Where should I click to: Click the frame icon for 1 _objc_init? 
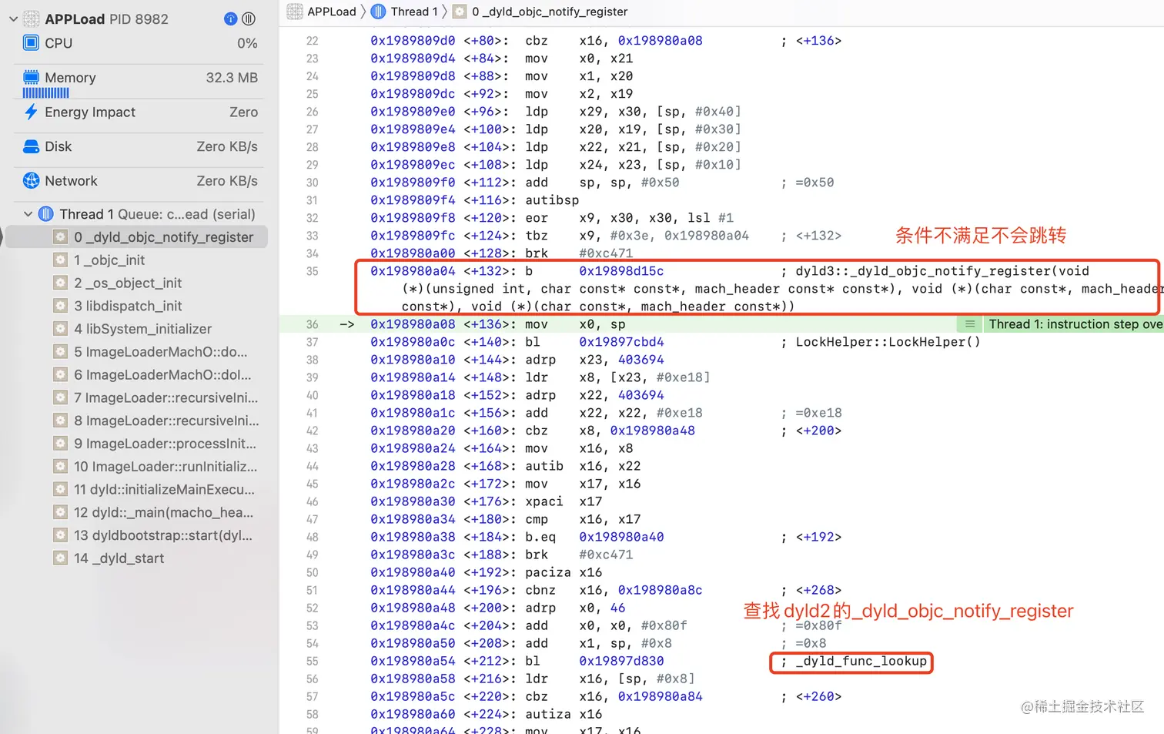click(60, 260)
